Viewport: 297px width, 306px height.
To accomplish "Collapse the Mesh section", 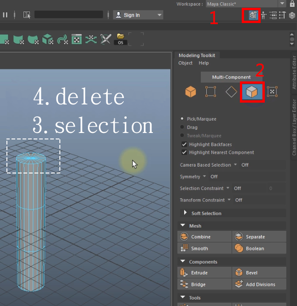I will tap(183, 226).
